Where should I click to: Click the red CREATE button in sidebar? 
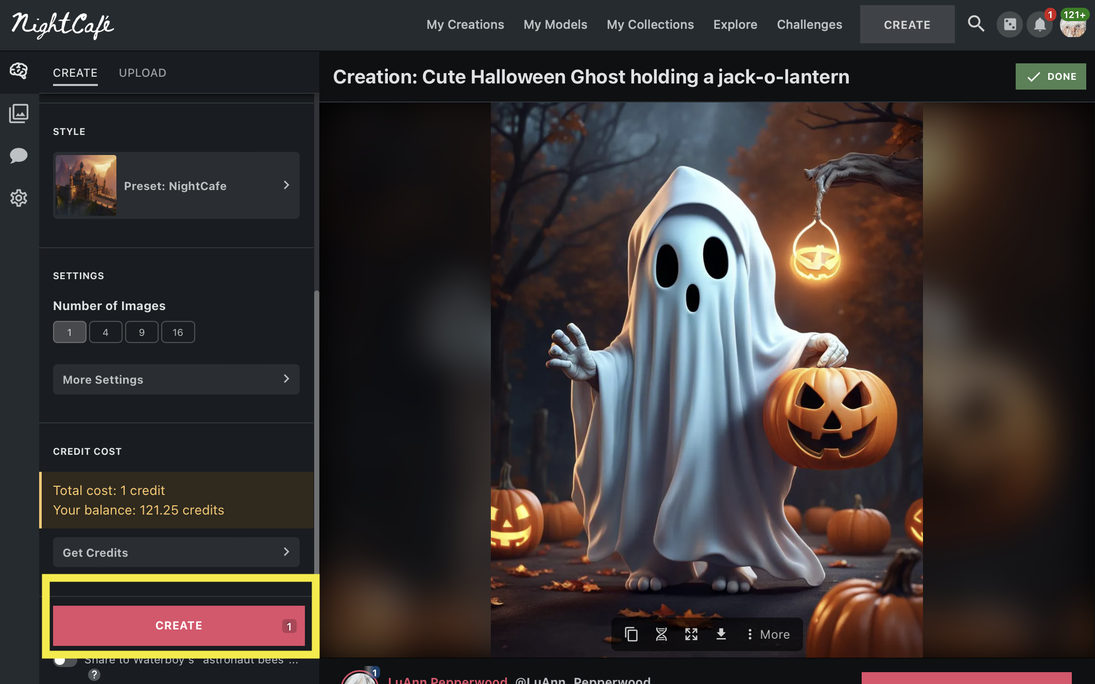pyautogui.click(x=179, y=625)
